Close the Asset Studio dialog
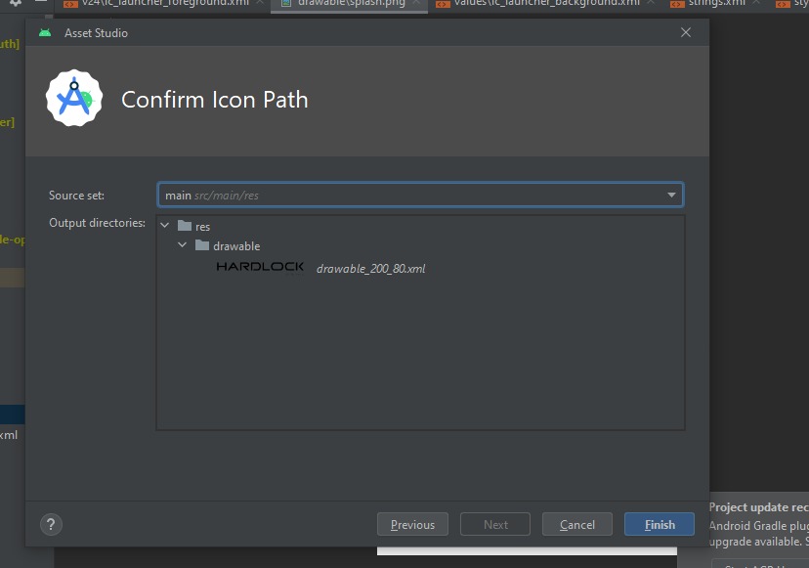 point(686,32)
